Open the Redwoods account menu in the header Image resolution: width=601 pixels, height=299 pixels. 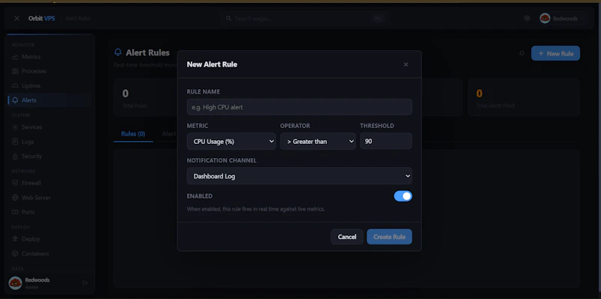pyautogui.click(x=562, y=18)
